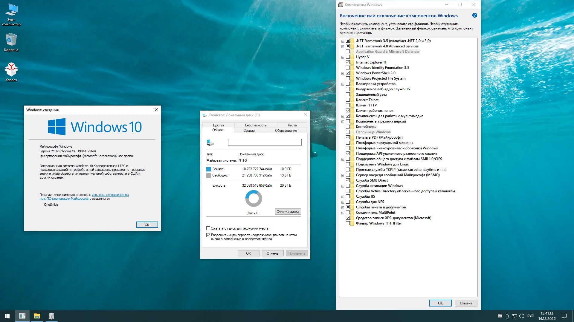
Task: Enable the Hyper-V checkbox
Action: [348, 57]
